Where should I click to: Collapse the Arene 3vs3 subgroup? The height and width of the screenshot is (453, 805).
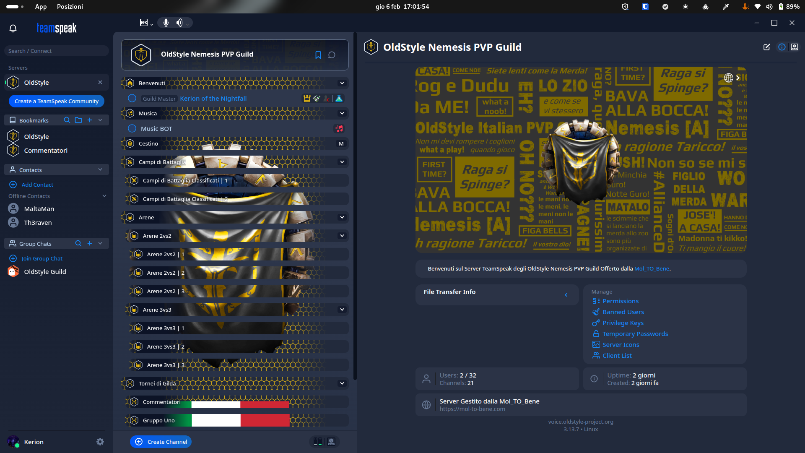tap(342, 310)
